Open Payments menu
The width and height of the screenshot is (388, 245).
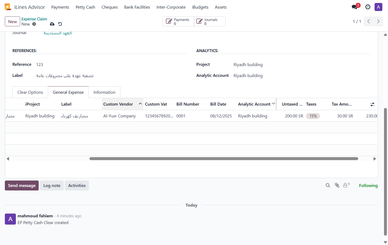pyautogui.click(x=60, y=7)
